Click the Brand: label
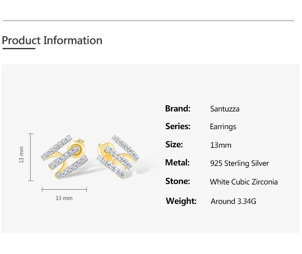The width and height of the screenshot is (302, 254). point(178,108)
